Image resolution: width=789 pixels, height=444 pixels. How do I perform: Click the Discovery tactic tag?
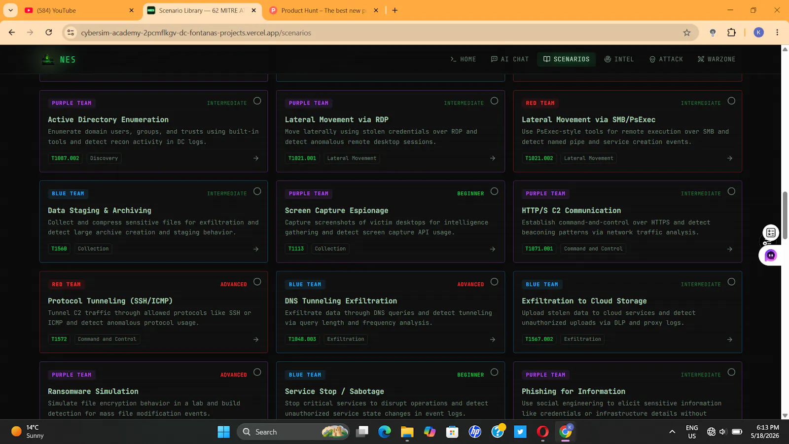pyautogui.click(x=104, y=158)
